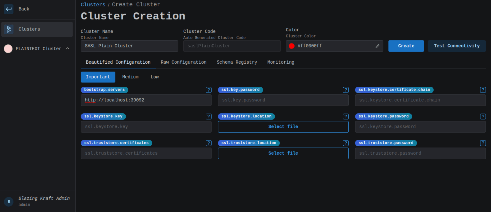Open Clusters section via sidebar icon

[x=9, y=29]
